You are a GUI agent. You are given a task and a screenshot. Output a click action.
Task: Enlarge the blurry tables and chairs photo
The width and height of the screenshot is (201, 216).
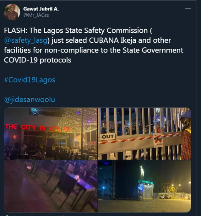(51, 186)
